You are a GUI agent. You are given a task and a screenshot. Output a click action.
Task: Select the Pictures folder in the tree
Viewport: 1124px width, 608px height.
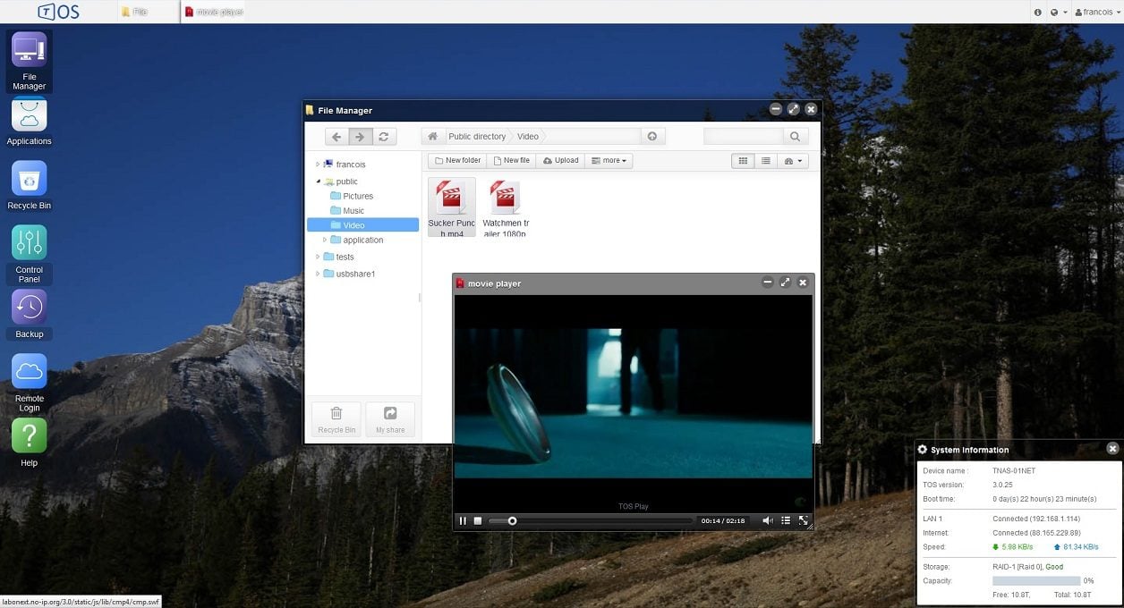[x=358, y=196]
